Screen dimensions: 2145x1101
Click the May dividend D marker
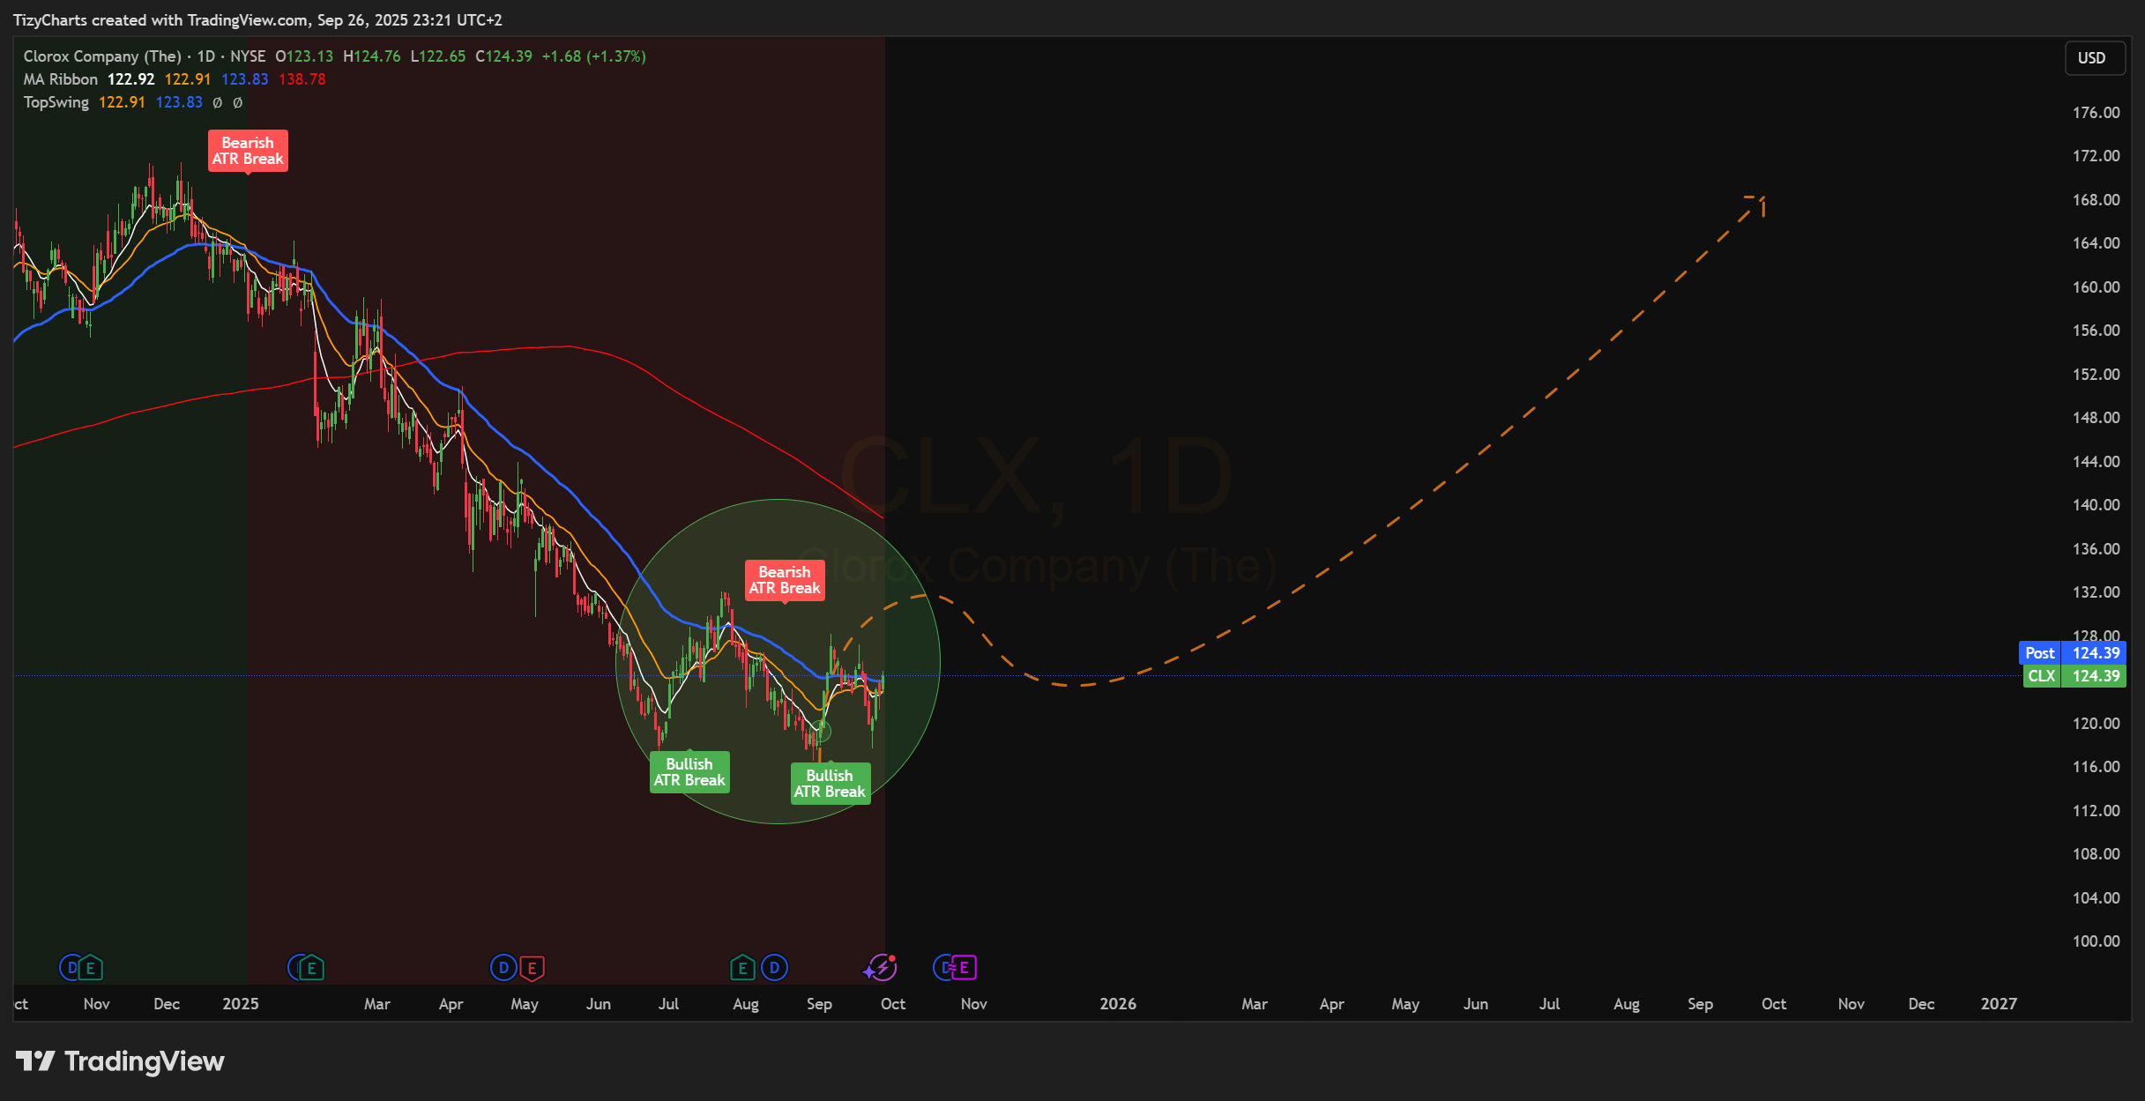503,968
